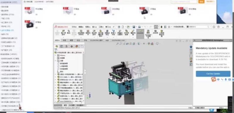Open the DisplayManager color sphere tab
Screen dimensions: 234x113
tap(77, 46)
